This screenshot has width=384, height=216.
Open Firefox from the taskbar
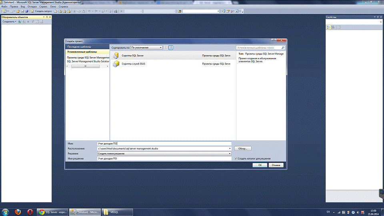[x=18, y=212]
